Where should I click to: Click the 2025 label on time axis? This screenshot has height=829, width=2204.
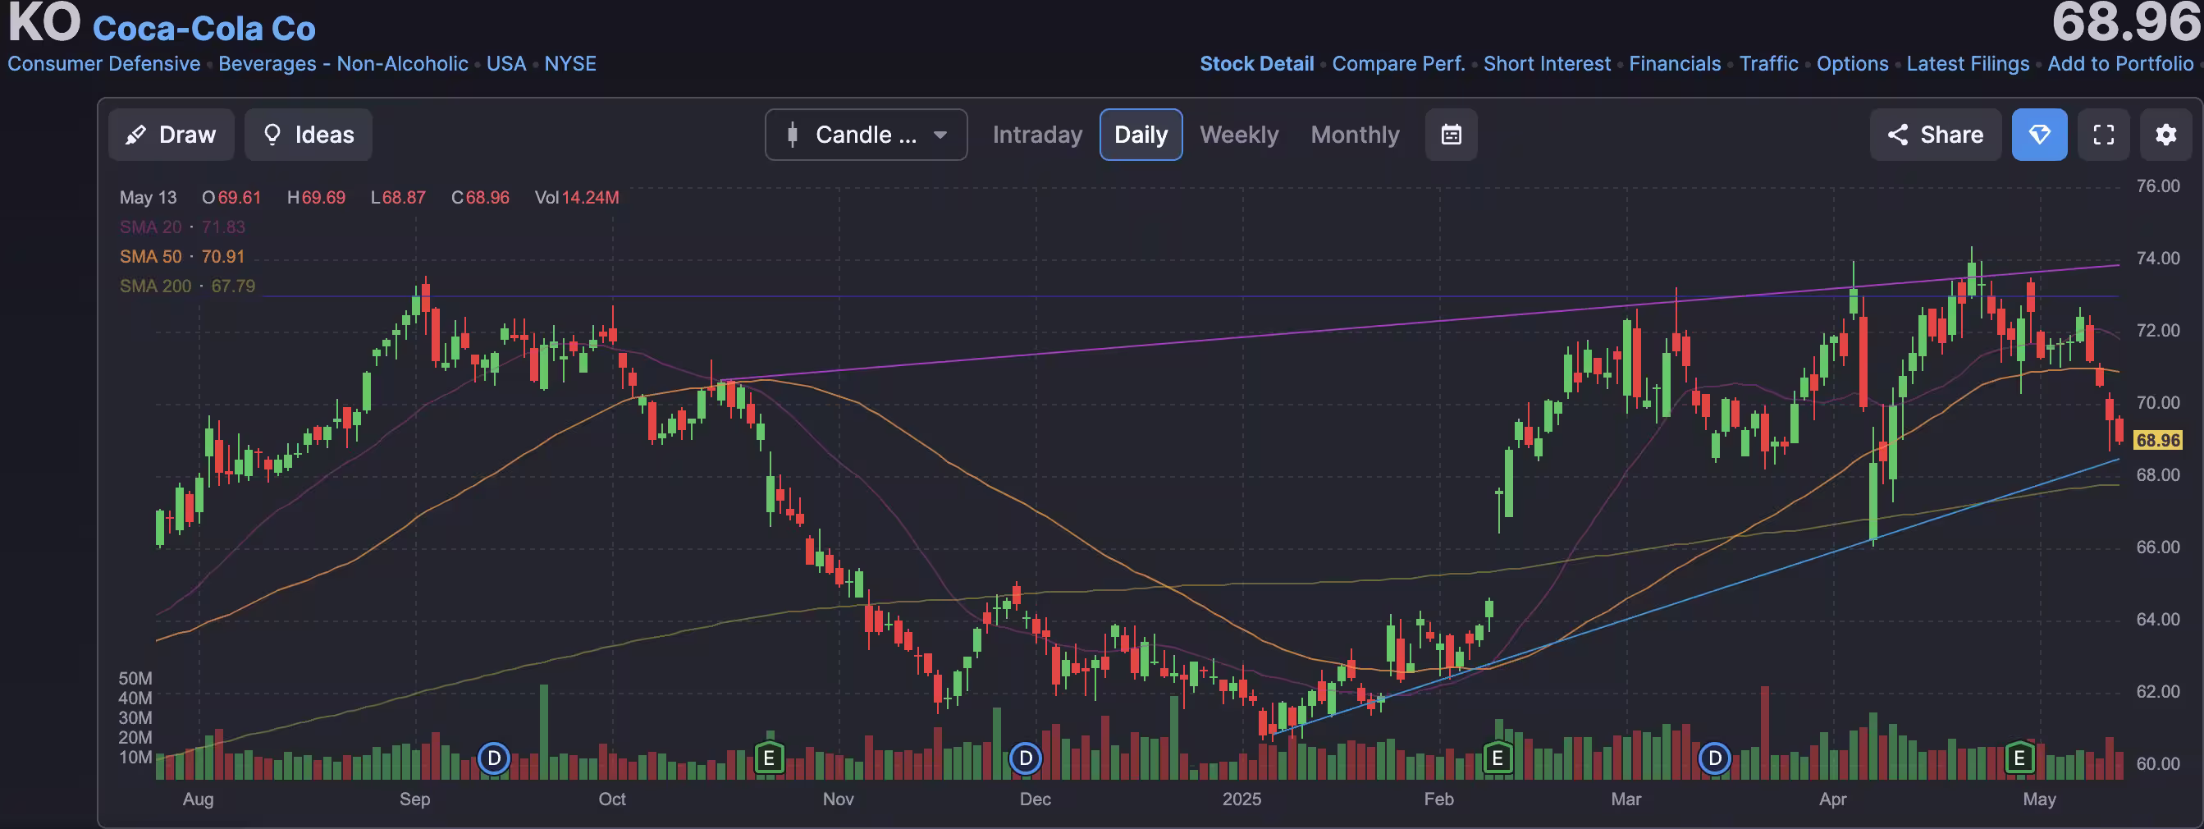pyautogui.click(x=1241, y=799)
